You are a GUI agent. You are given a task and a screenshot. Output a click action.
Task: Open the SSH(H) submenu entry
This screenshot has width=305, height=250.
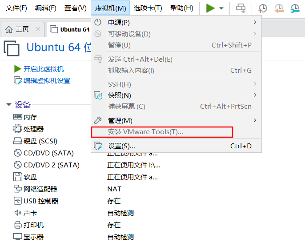point(177,84)
